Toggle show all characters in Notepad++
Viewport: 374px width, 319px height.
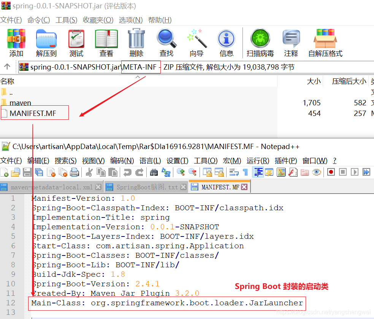244,172
